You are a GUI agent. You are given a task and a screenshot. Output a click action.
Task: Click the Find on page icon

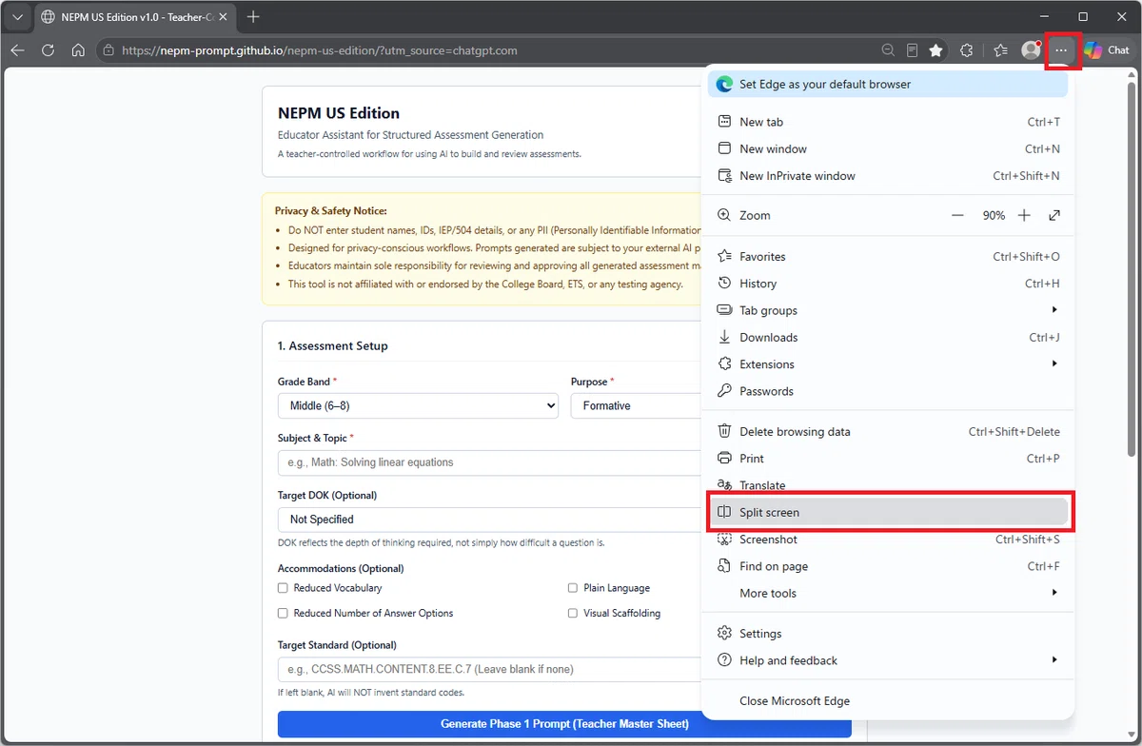click(724, 565)
